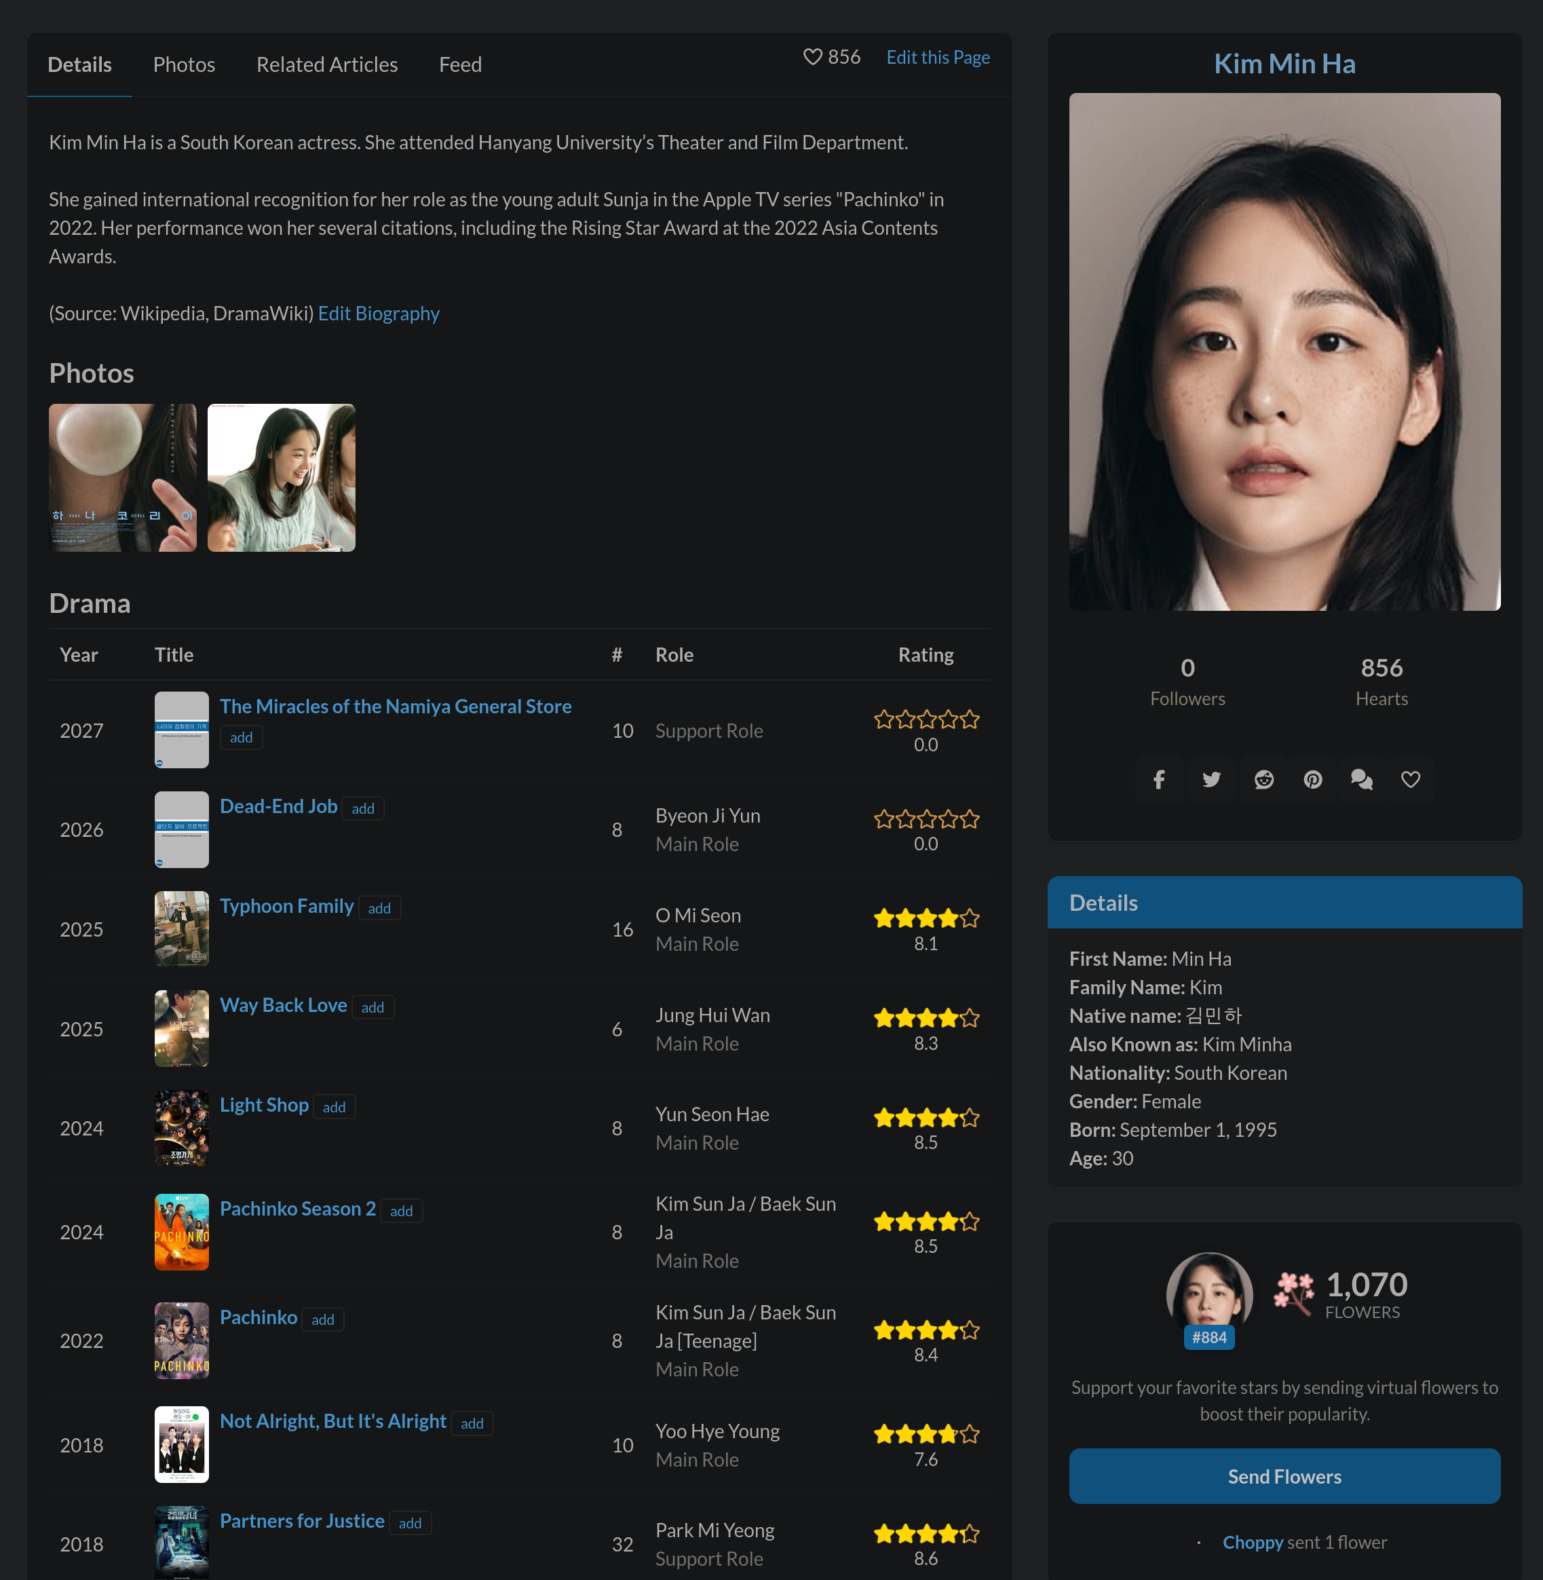This screenshot has height=1580, width=1543.
Task: Open Choppy's user profile link
Action: point(1253,1542)
